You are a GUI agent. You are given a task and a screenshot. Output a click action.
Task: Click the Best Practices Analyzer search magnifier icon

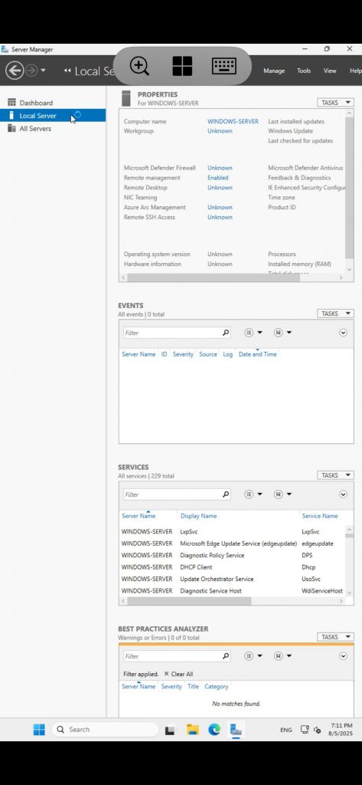pos(226,656)
